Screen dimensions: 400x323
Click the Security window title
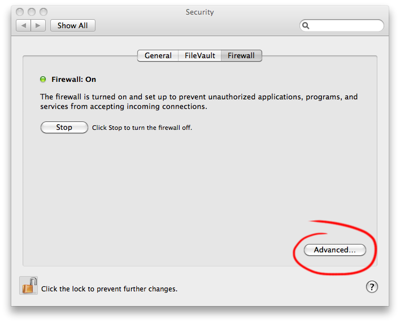[x=200, y=12]
